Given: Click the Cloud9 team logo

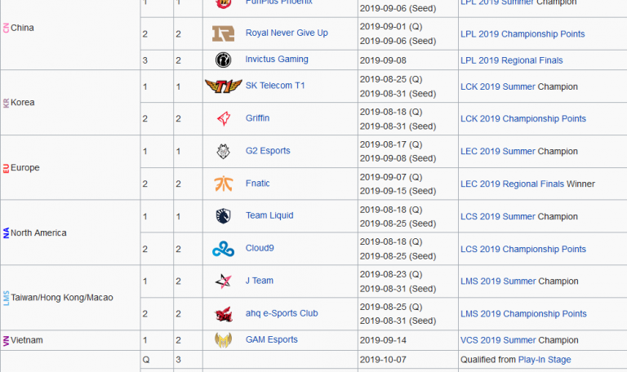Looking at the screenshot, I should (223, 249).
